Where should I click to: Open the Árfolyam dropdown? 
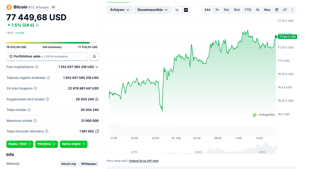click(119, 10)
